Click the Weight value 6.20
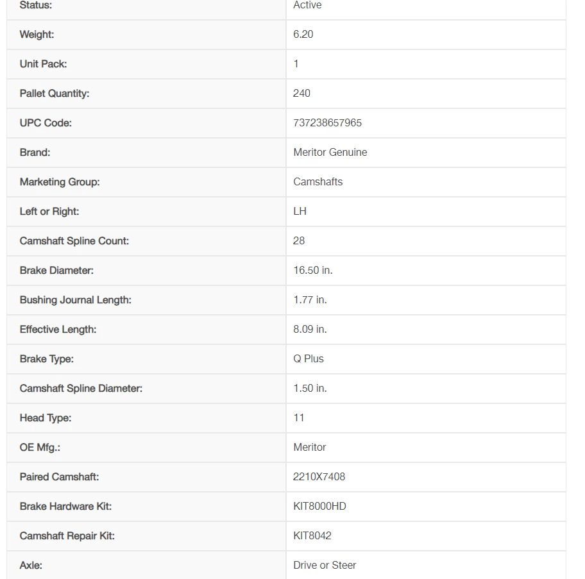 303,34
